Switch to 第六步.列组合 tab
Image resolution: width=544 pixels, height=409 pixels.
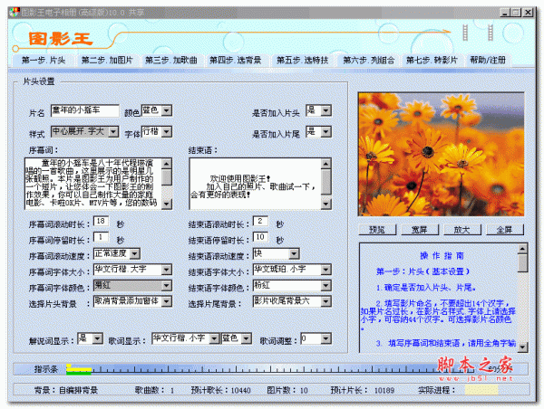[369, 61]
